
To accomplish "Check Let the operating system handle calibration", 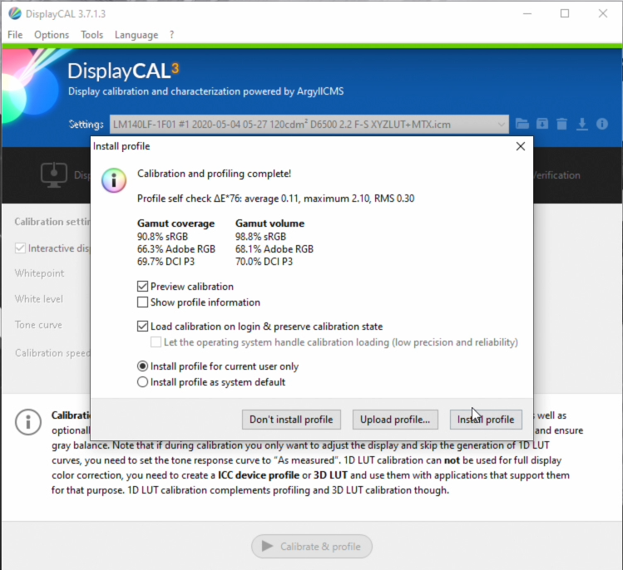I will coord(156,342).
